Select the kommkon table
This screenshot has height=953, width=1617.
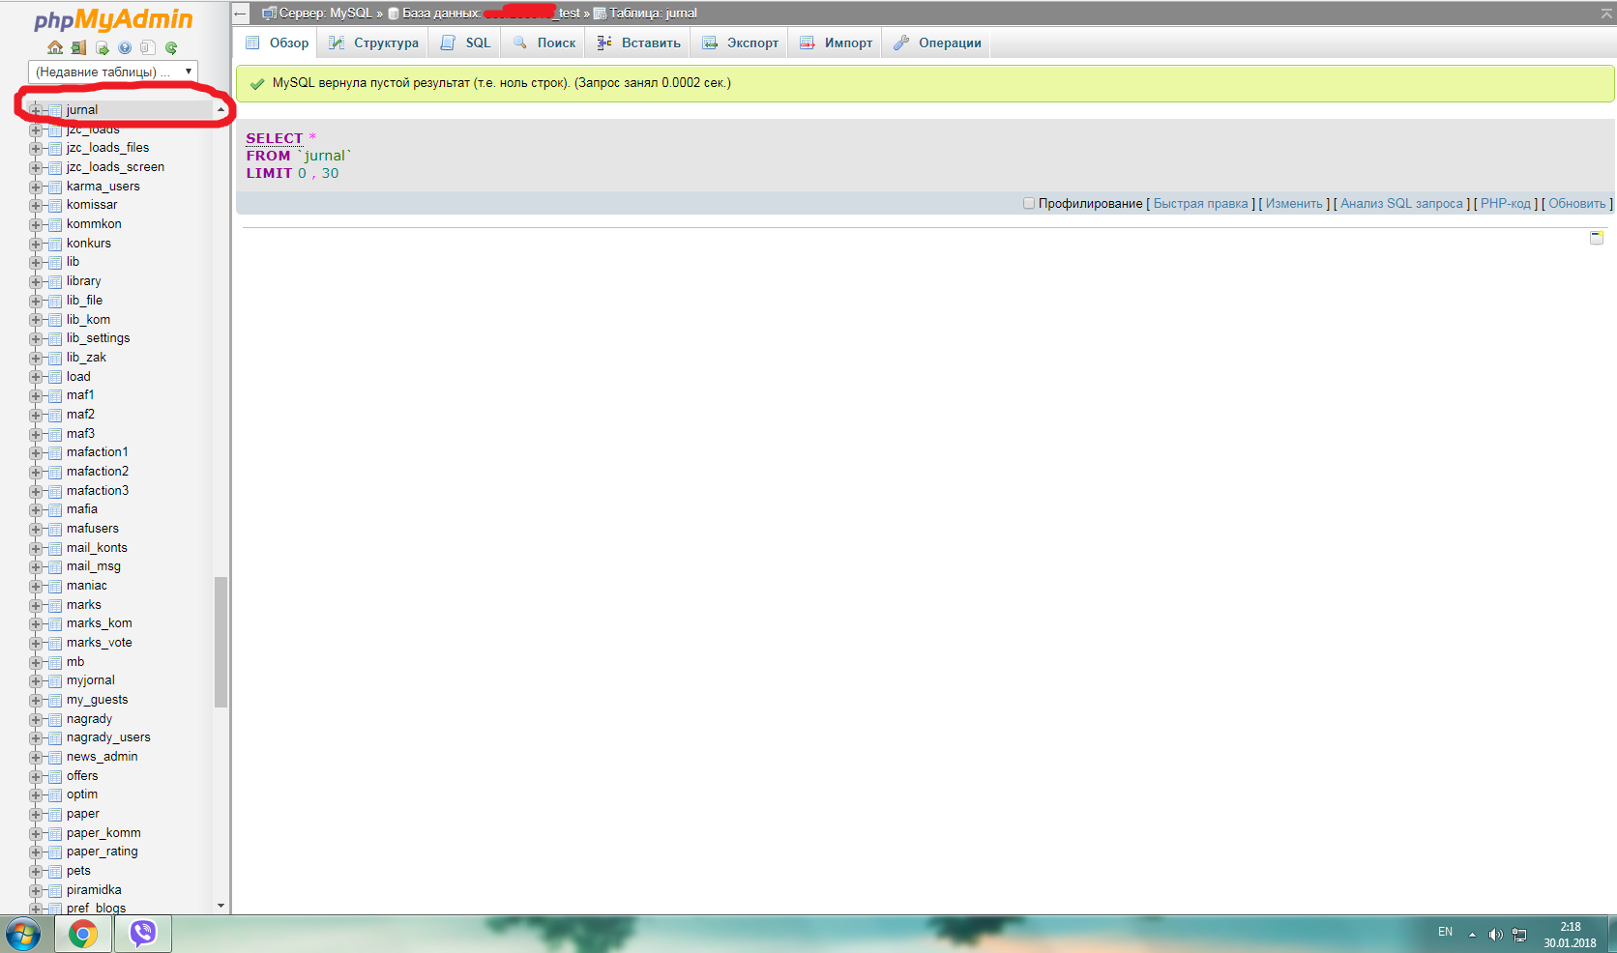pyautogui.click(x=94, y=224)
